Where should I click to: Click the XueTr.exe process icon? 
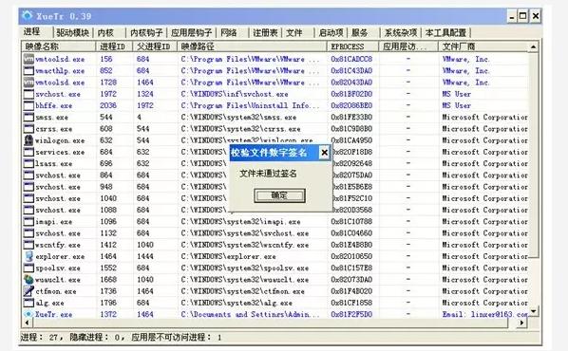point(28,314)
